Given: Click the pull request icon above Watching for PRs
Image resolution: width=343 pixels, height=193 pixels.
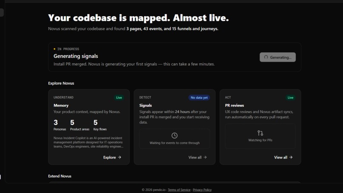Looking at the screenshot, I should point(260,133).
